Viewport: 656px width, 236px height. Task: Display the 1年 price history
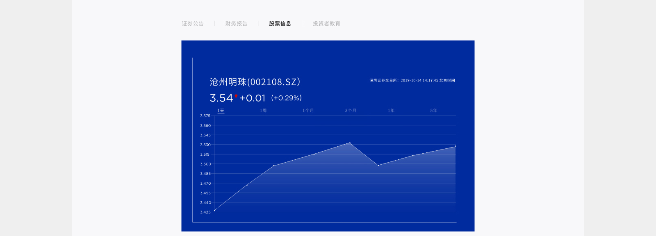point(391,111)
